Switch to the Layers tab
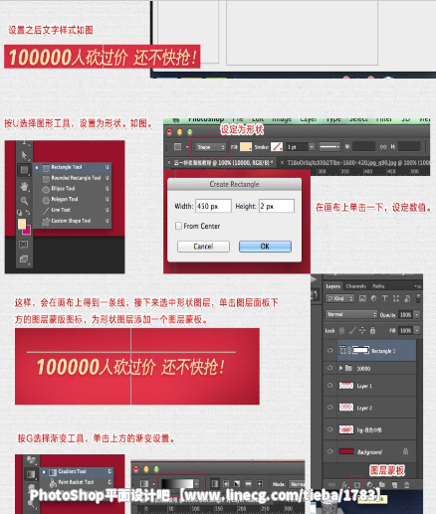436x514 pixels. [333, 286]
